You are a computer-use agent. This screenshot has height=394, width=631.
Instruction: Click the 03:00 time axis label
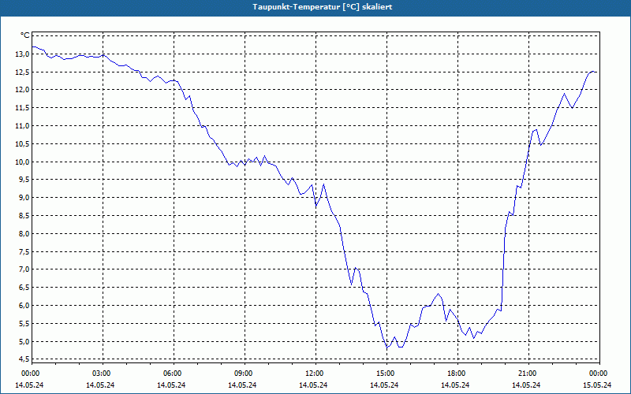[102, 374]
